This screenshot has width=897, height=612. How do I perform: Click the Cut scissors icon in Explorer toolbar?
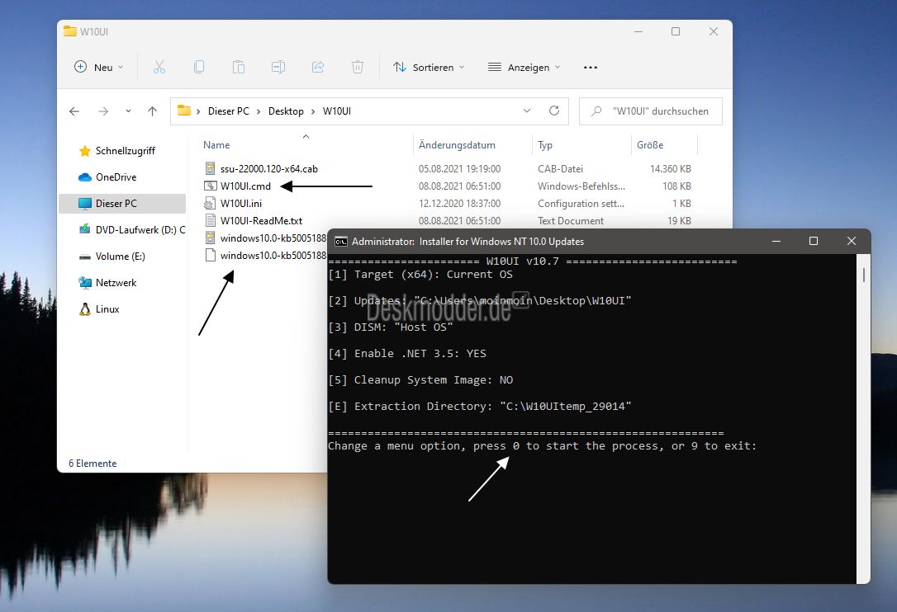(159, 68)
